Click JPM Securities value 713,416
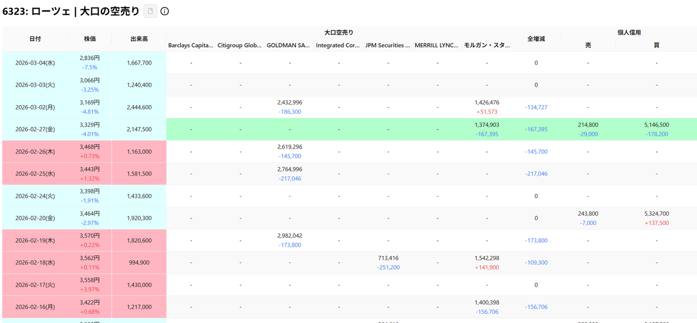Screen dimensions: 697x323 [388, 258]
